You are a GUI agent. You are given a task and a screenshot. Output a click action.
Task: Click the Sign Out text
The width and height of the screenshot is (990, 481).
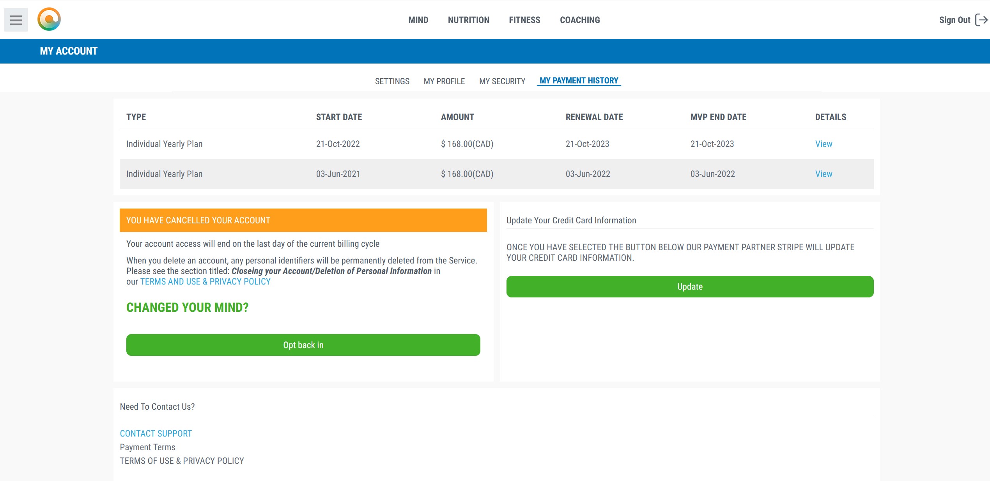[x=954, y=20]
